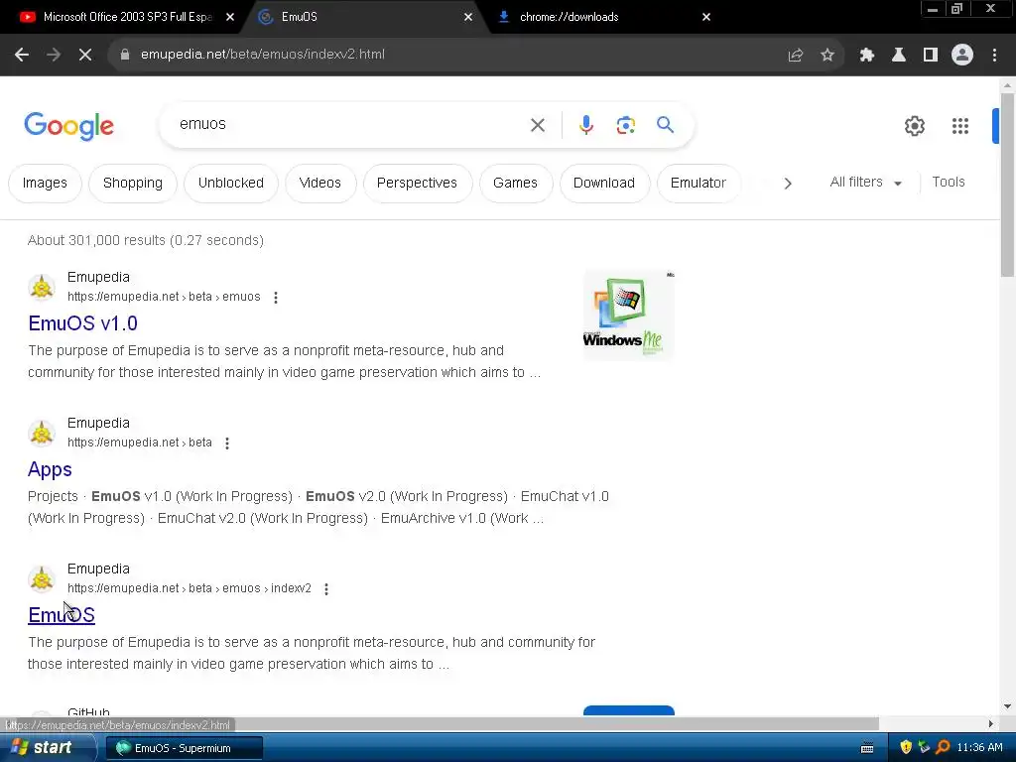Image resolution: width=1016 pixels, height=762 pixels.
Task: Select EmuOS - Supermium taskbar button
Action: coord(184,748)
